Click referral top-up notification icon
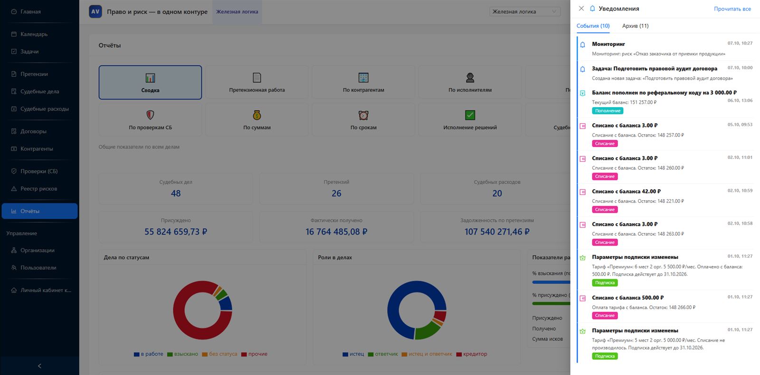 (x=583, y=93)
